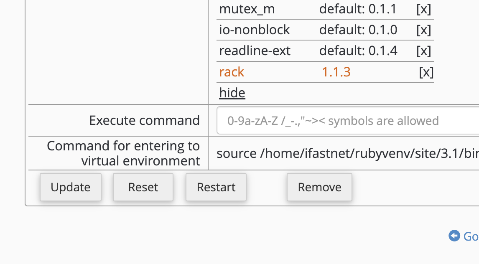This screenshot has height=264, width=479.
Task: Remove the io-nonblock module via [x]
Action: [x=423, y=30]
